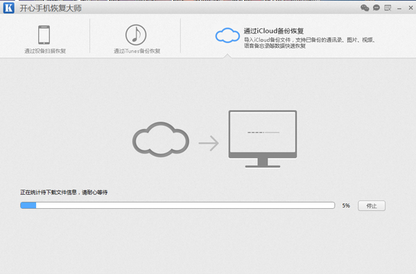The width and height of the screenshot is (416, 274).
Task: Click the 开心手机恢复大师 title text
Action: (x=51, y=8)
